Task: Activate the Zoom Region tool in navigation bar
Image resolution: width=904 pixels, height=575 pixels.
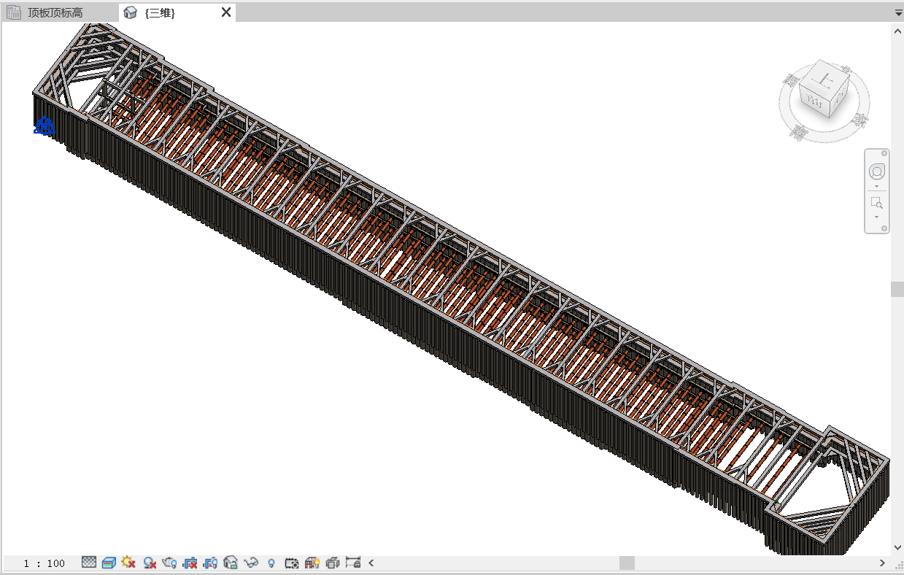Action: click(877, 203)
